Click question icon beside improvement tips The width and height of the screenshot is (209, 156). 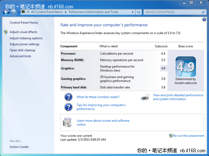click(x=68, y=107)
